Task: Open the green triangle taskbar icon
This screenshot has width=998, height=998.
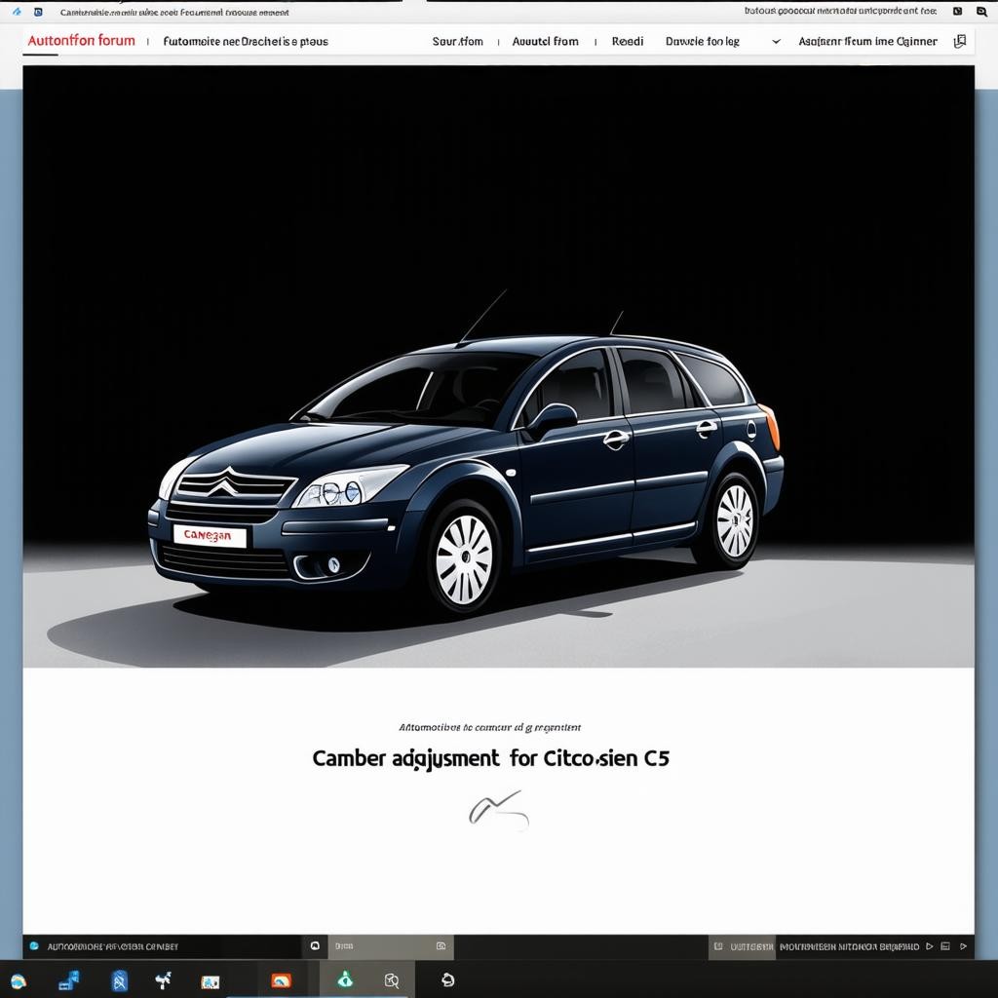Action: coord(345,980)
